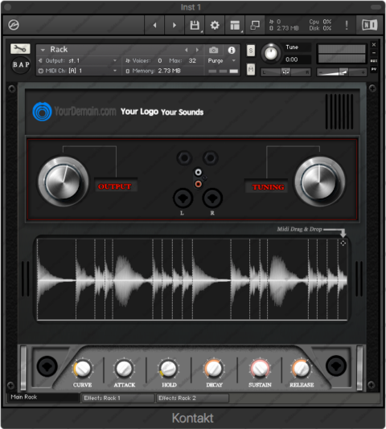Click the white RCA connector
Screen dimensions: 386x429
coord(198,173)
